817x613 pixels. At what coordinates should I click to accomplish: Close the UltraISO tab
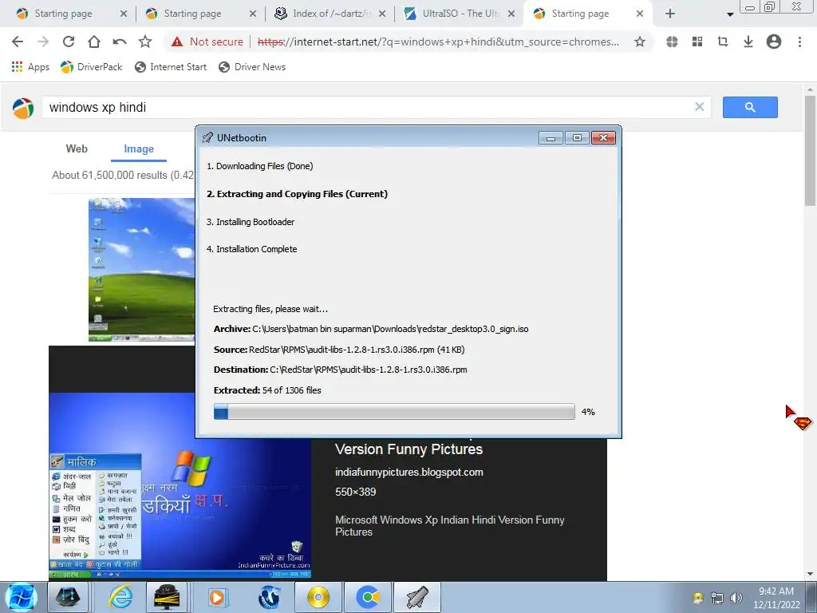click(x=511, y=14)
